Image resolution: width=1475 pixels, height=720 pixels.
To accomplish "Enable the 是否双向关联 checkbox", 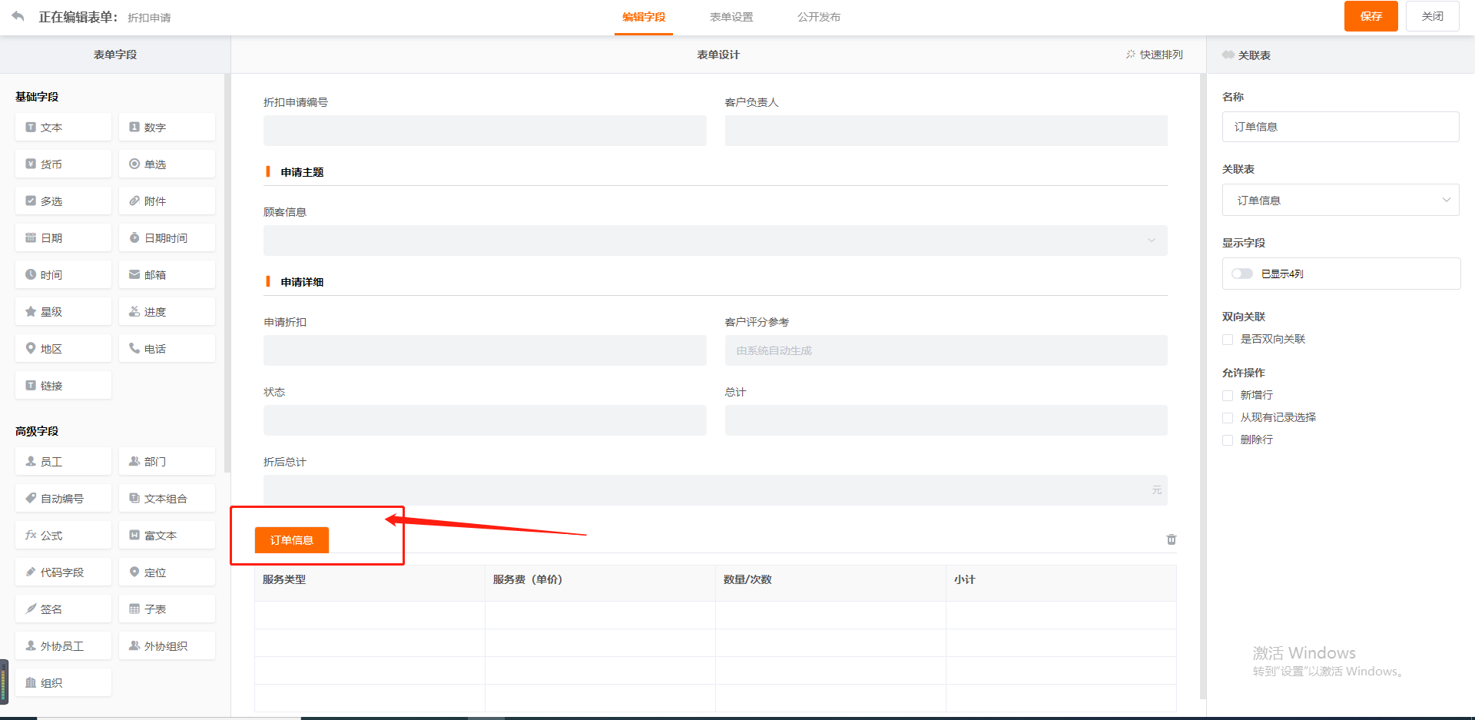I will click(x=1227, y=339).
